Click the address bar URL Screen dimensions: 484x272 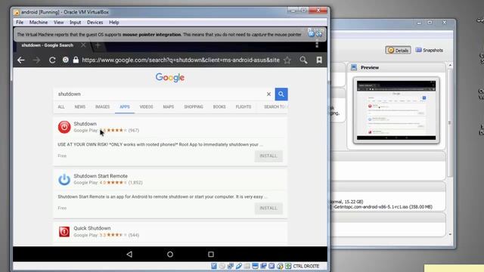(x=181, y=60)
